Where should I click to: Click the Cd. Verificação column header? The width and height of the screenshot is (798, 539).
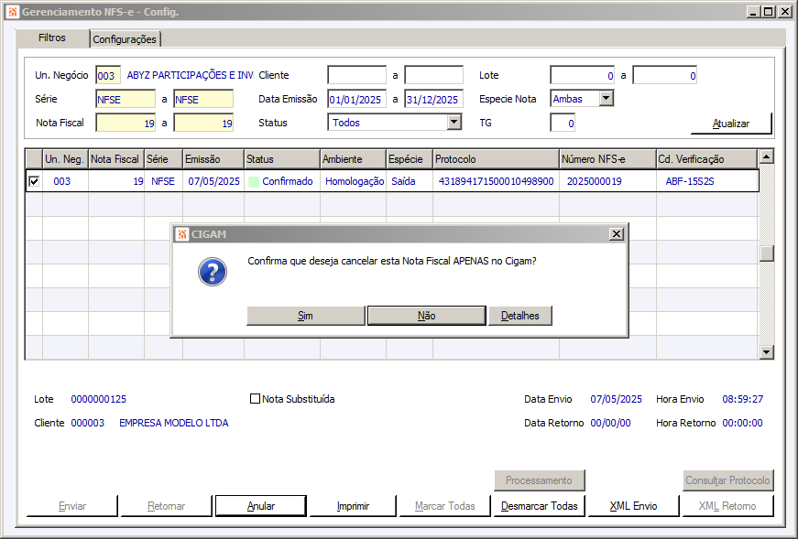click(707, 159)
